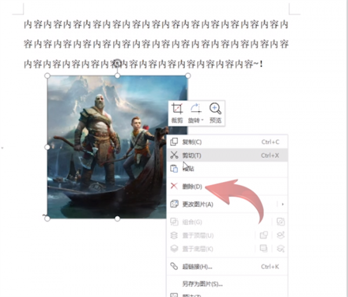Click the picture's top-center sizing handle

click(x=117, y=76)
